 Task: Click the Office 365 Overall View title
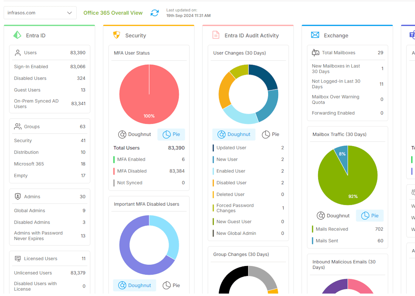pos(113,13)
